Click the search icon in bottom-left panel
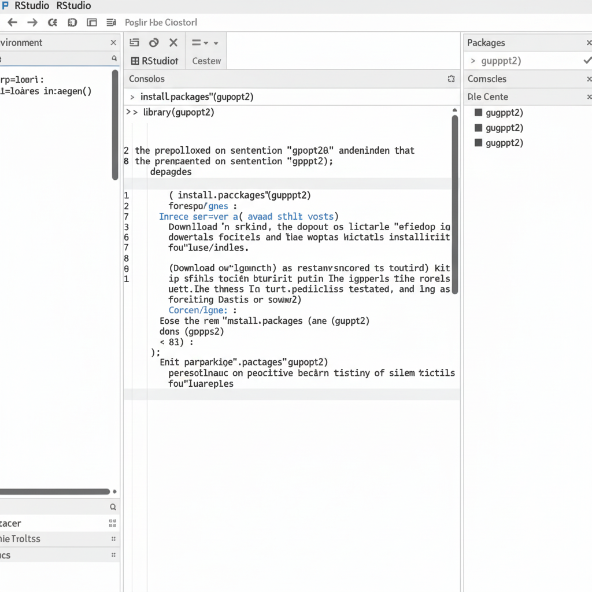The height and width of the screenshot is (592, 592). click(113, 507)
